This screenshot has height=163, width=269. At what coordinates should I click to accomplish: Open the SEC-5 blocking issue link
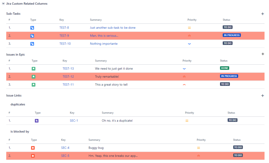(65, 156)
